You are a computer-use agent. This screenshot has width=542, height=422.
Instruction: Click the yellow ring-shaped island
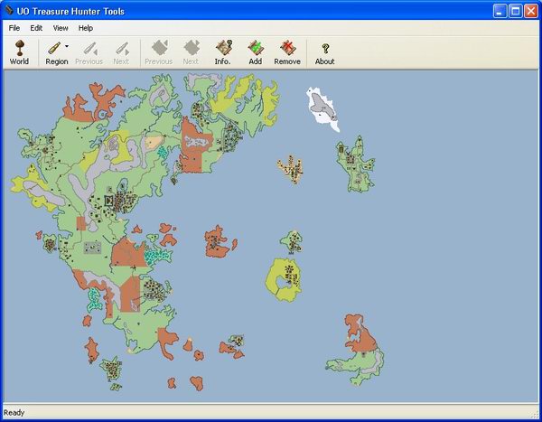click(x=285, y=279)
